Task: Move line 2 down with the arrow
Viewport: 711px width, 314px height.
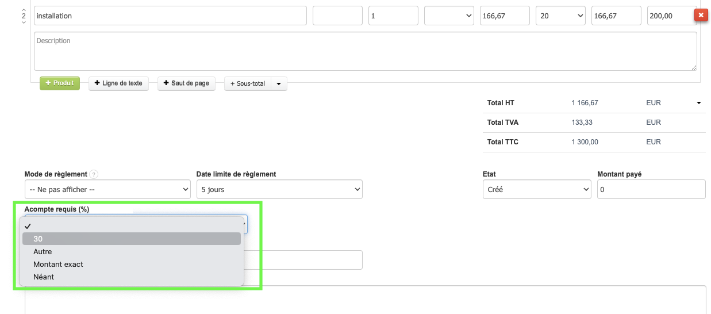Action: [24, 22]
